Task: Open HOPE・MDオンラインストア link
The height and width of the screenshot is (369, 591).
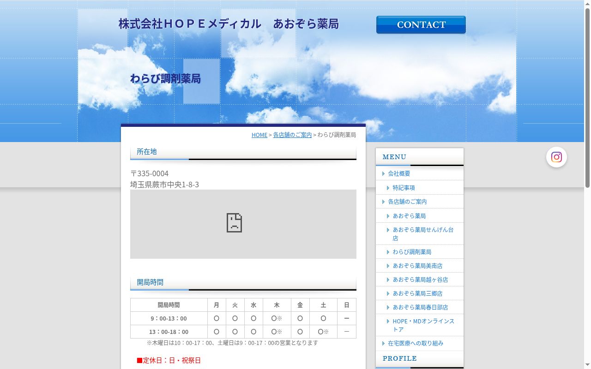Action: point(423,325)
